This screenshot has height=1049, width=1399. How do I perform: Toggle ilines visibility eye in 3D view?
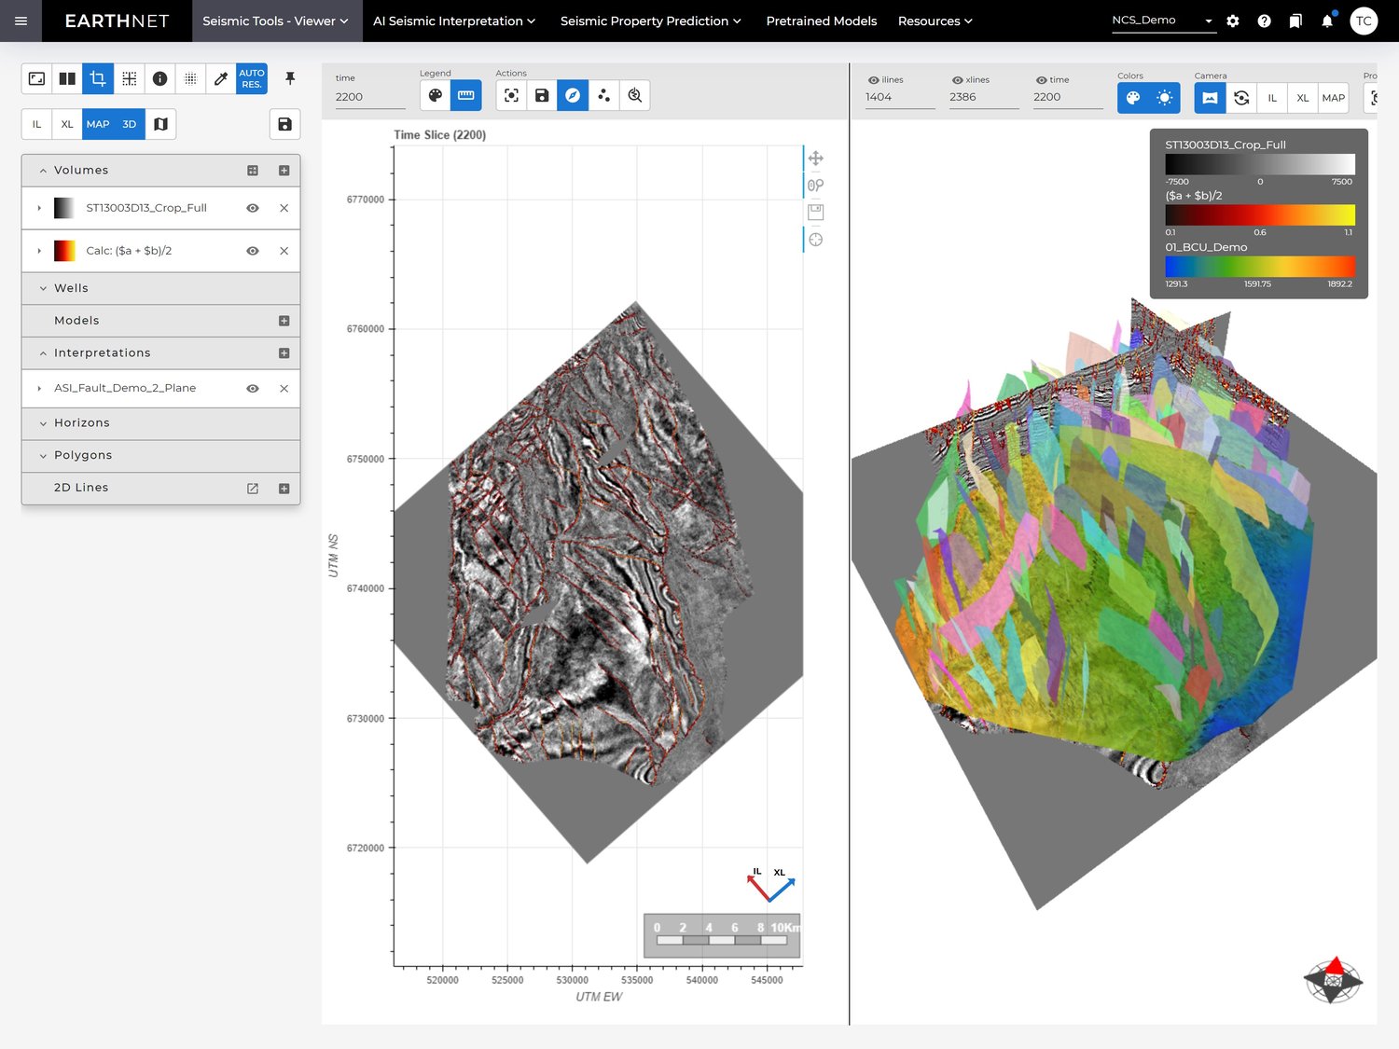[873, 80]
